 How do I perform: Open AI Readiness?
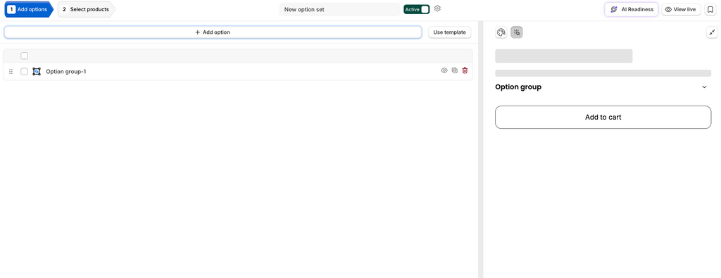632,9
